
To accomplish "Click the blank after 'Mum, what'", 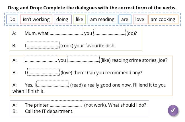I will click(x=66, y=32).
